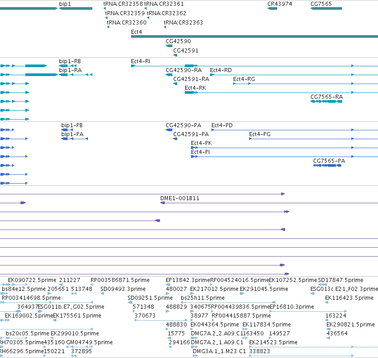Select the SD09493.3prime EST label
Viewport: 378px width, 358px height.
pos(123,289)
